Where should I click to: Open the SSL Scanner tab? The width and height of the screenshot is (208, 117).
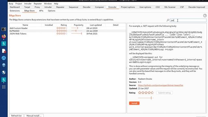170,7
